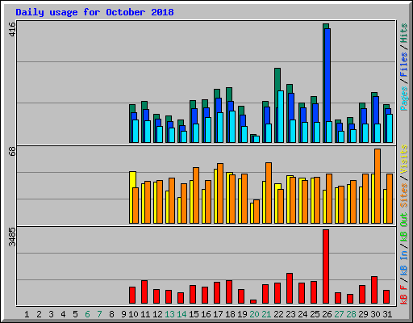Click the 'Pages' legend label
413x323 pixels.
pos(404,99)
